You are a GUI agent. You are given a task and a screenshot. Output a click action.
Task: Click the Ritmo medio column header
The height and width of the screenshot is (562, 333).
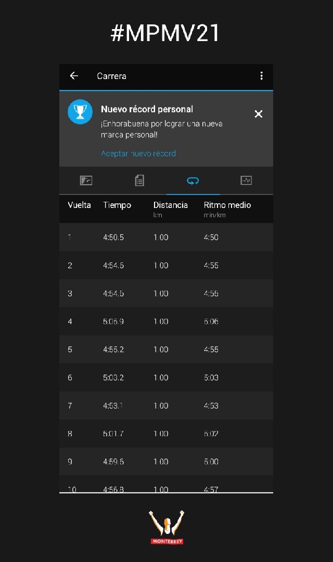[x=227, y=205]
